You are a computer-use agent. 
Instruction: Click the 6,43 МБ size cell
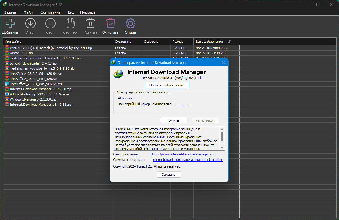[x=179, y=48]
